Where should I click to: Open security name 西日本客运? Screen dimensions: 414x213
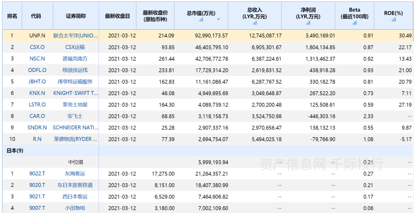[76, 197]
